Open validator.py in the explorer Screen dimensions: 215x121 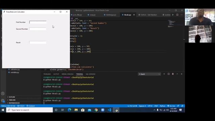pos(15,70)
